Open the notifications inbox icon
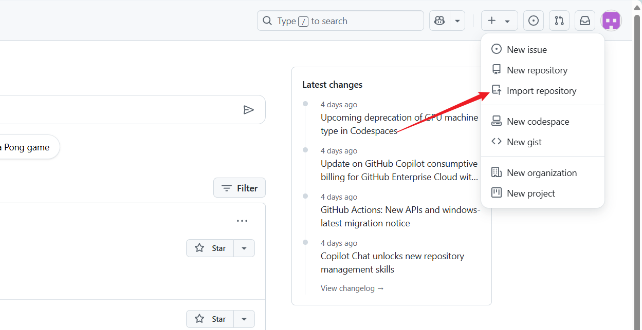Screen dimensions: 642x330 [585, 21]
